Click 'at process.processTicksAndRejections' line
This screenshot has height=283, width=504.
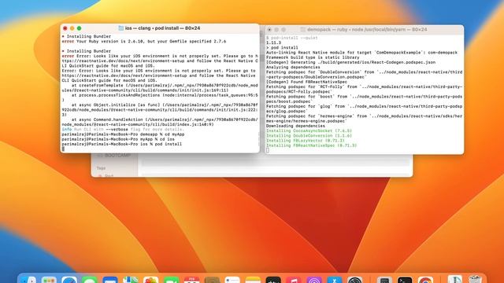[x=160, y=97]
